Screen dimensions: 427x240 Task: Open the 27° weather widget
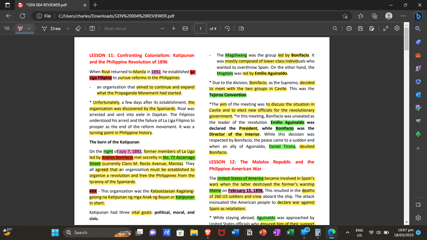pos(8,232)
